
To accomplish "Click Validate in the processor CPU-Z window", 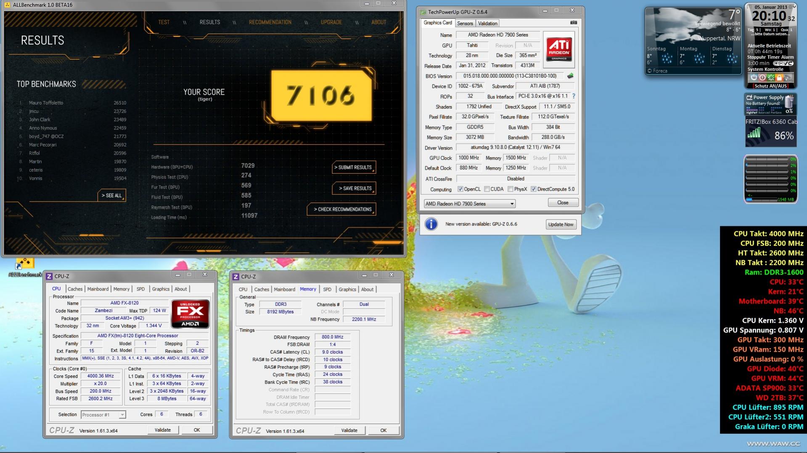I will click(163, 430).
